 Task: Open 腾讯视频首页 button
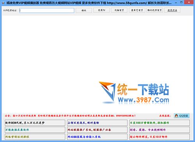(x=154, y=10)
